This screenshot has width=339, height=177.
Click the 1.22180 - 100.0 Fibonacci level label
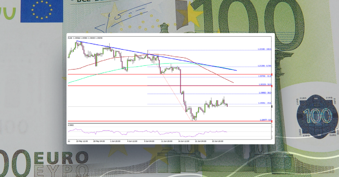[264, 48]
